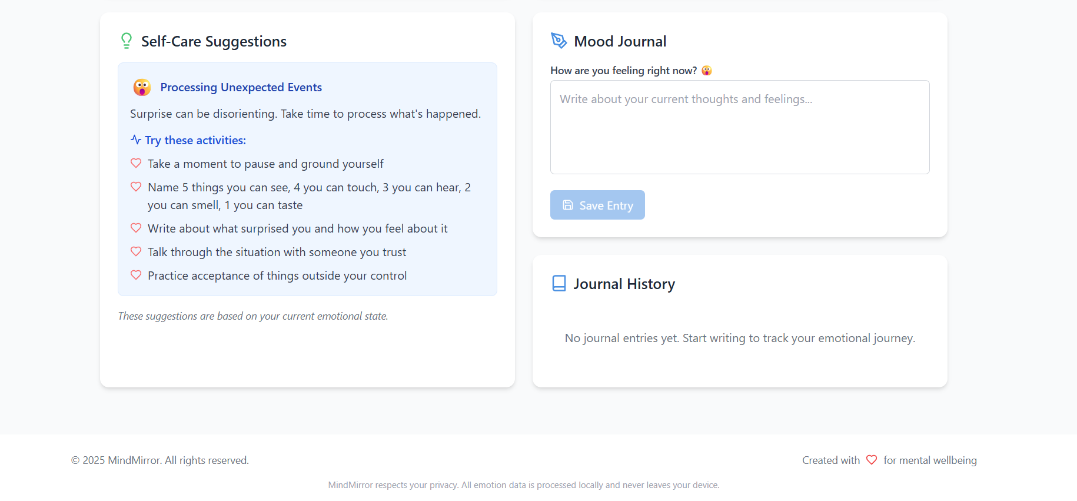The image size is (1077, 501).
Task: Click the heart beside Take a moment to pause
Action: 136,163
